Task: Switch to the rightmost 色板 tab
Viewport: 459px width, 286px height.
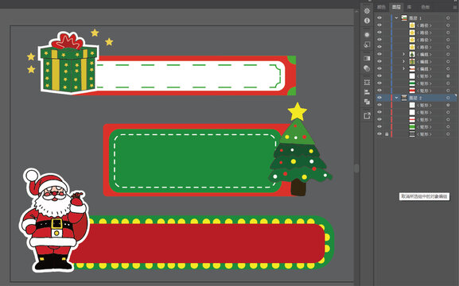Action: (425, 7)
